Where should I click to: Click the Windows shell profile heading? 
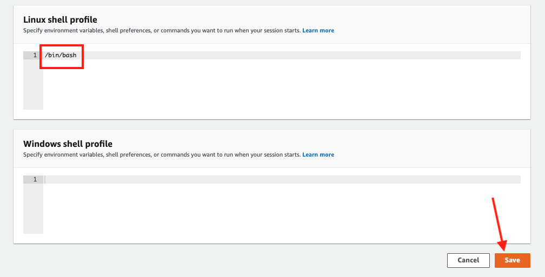click(68, 144)
